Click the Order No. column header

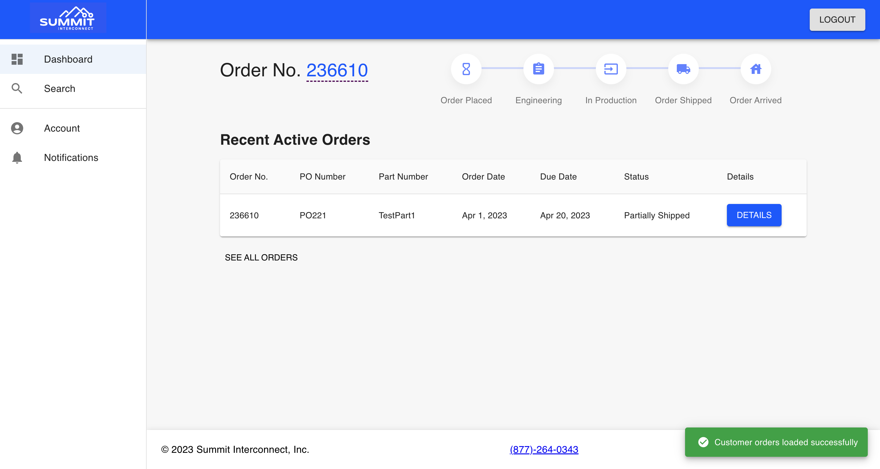click(249, 176)
